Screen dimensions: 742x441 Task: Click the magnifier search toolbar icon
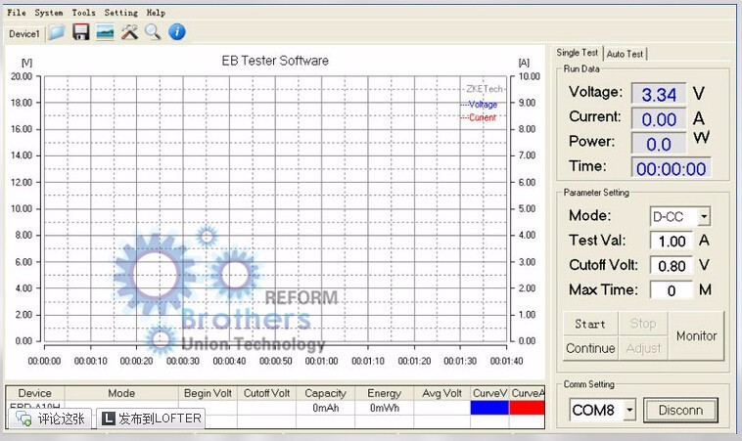(153, 32)
